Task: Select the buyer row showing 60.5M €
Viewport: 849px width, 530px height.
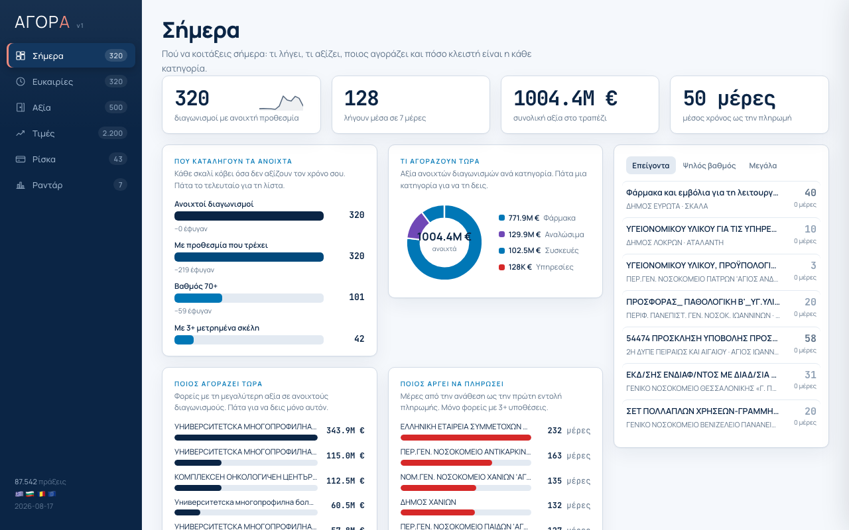Action: coord(269,506)
